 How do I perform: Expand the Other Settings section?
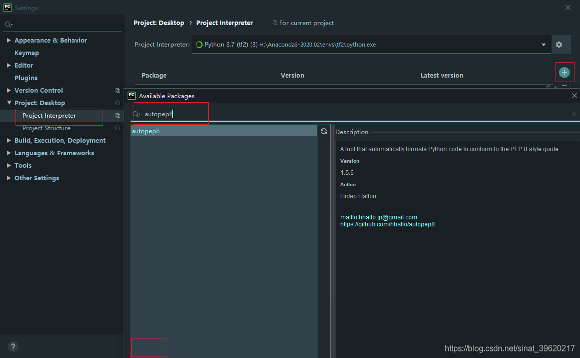pos(9,178)
